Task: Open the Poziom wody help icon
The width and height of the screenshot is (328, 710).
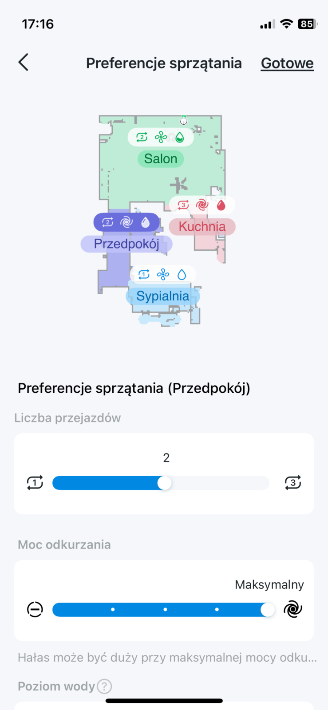Action: (x=104, y=686)
